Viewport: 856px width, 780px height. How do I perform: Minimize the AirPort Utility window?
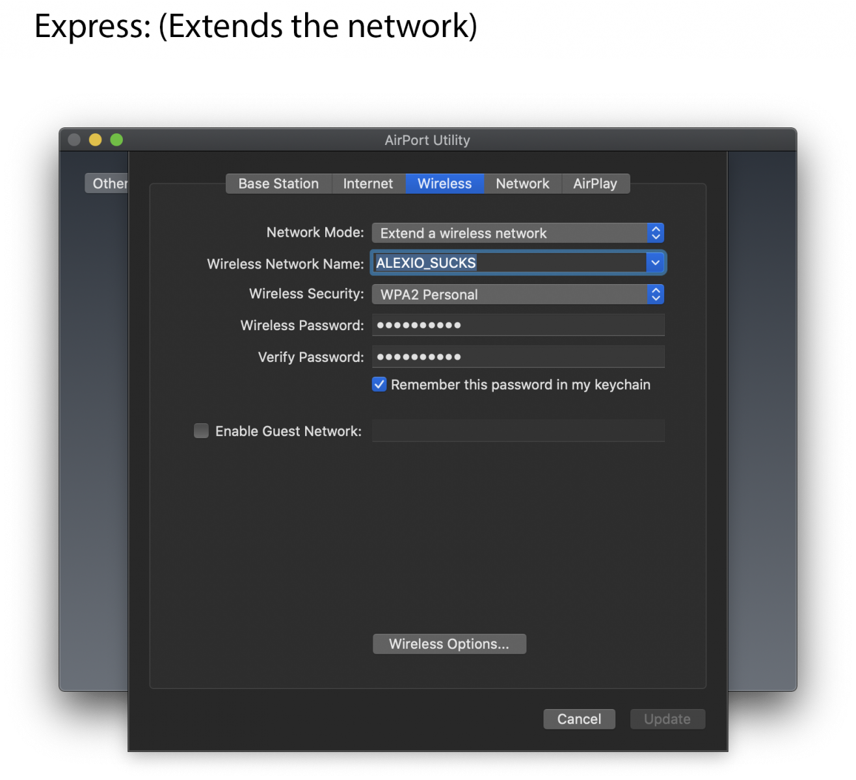pyautogui.click(x=96, y=140)
